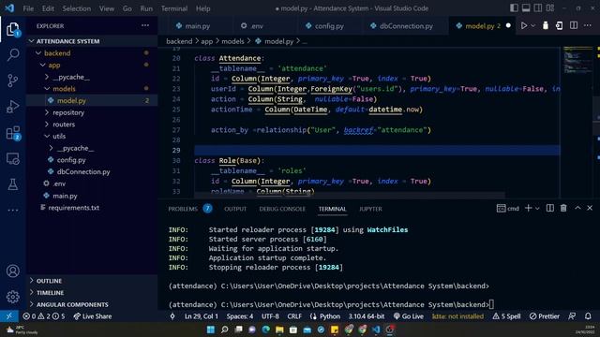Run the Python file play button
Image resolution: width=600 pixels, height=337 pixels.
[x=524, y=25]
